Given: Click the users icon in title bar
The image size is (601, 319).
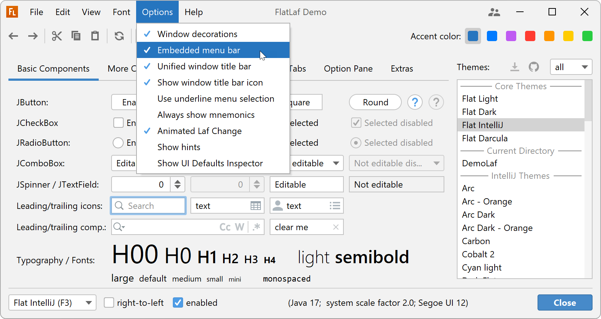Looking at the screenshot, I should coord(494,12).
